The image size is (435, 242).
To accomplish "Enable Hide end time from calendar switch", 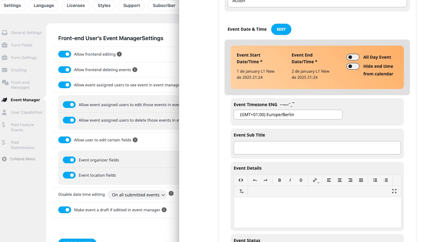I will 353,66.
